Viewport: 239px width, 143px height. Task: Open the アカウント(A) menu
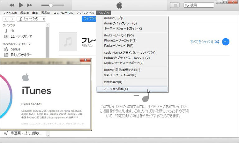pyautogui.click(x=85, y=13)
